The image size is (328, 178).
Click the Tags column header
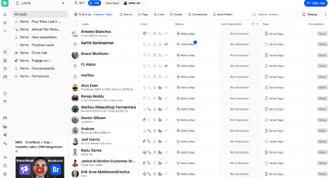coord(266,24)
